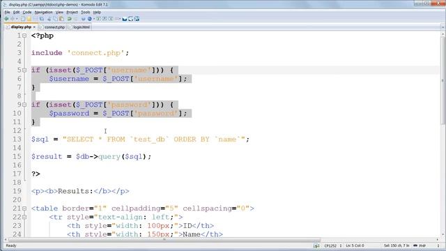Open the File menu
This screenshot has height=251, width=446.
tap(7, 13)
